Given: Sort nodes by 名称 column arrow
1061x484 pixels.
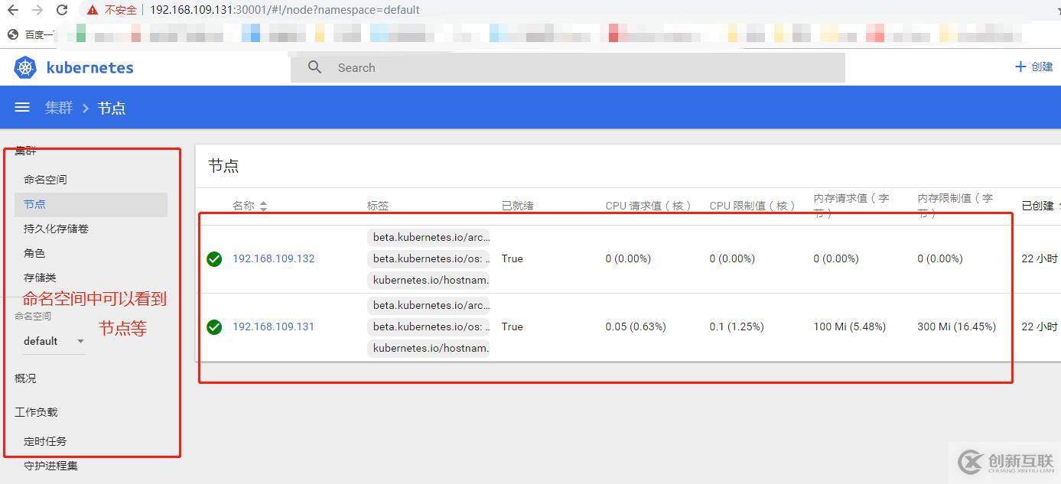Looking at the screenshot, I should pos(263,206).
